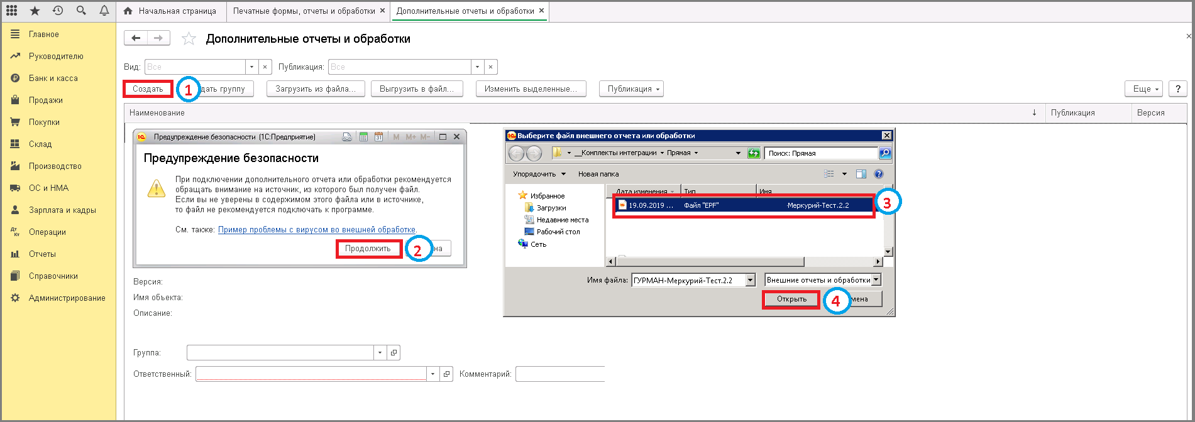Open the Еще dropdown menu
The image size is (1195, 422).
tap(1144, 89)
